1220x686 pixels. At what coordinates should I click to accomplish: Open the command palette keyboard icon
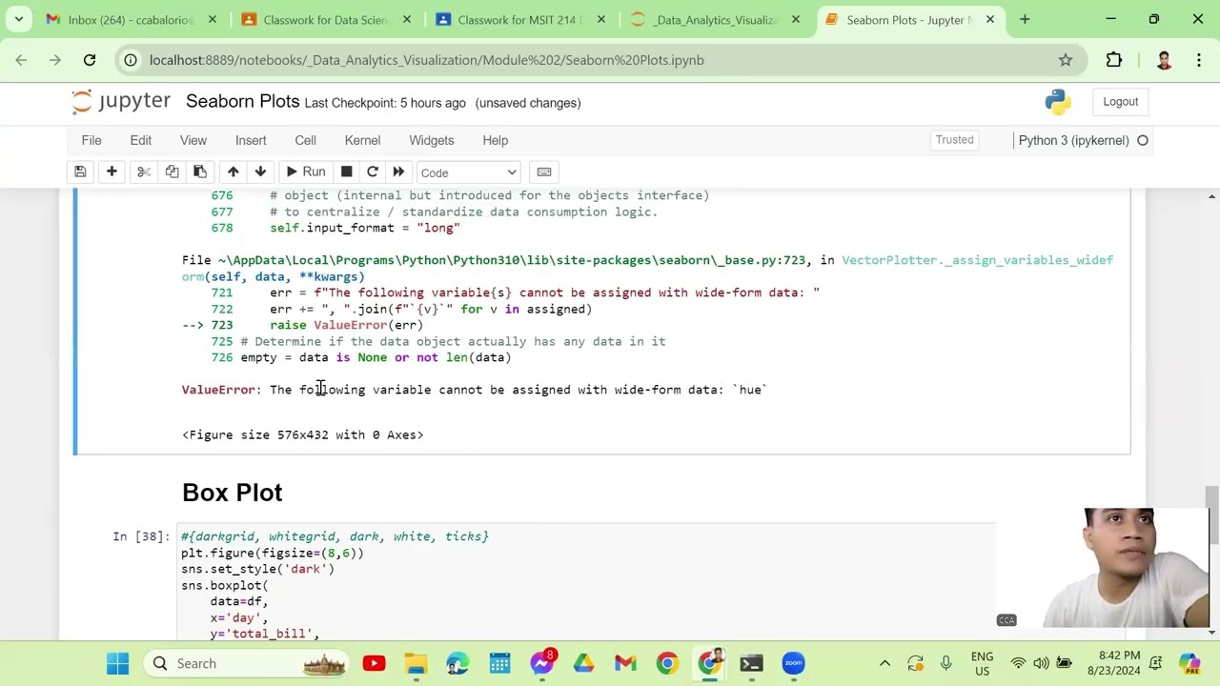click(544, 172)
